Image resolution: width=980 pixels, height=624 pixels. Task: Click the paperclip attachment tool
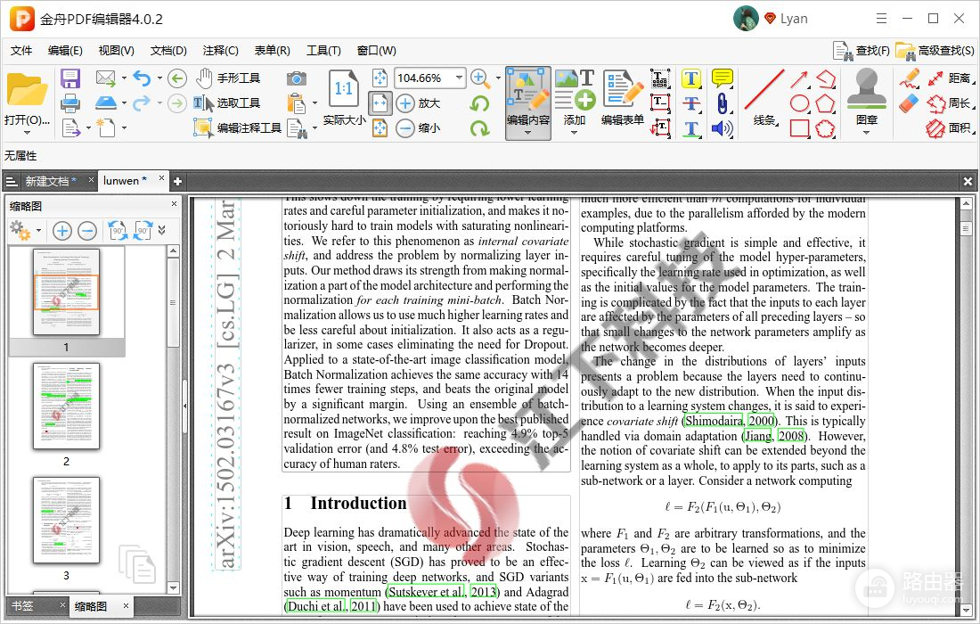tap(722, 103)
